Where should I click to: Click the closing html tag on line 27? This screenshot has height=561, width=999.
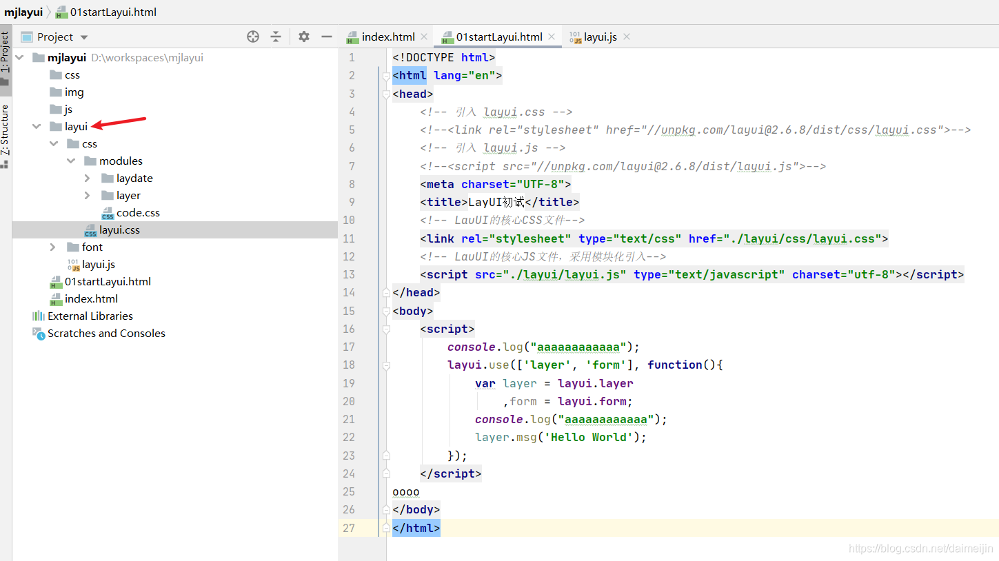(x=416, y=529)
